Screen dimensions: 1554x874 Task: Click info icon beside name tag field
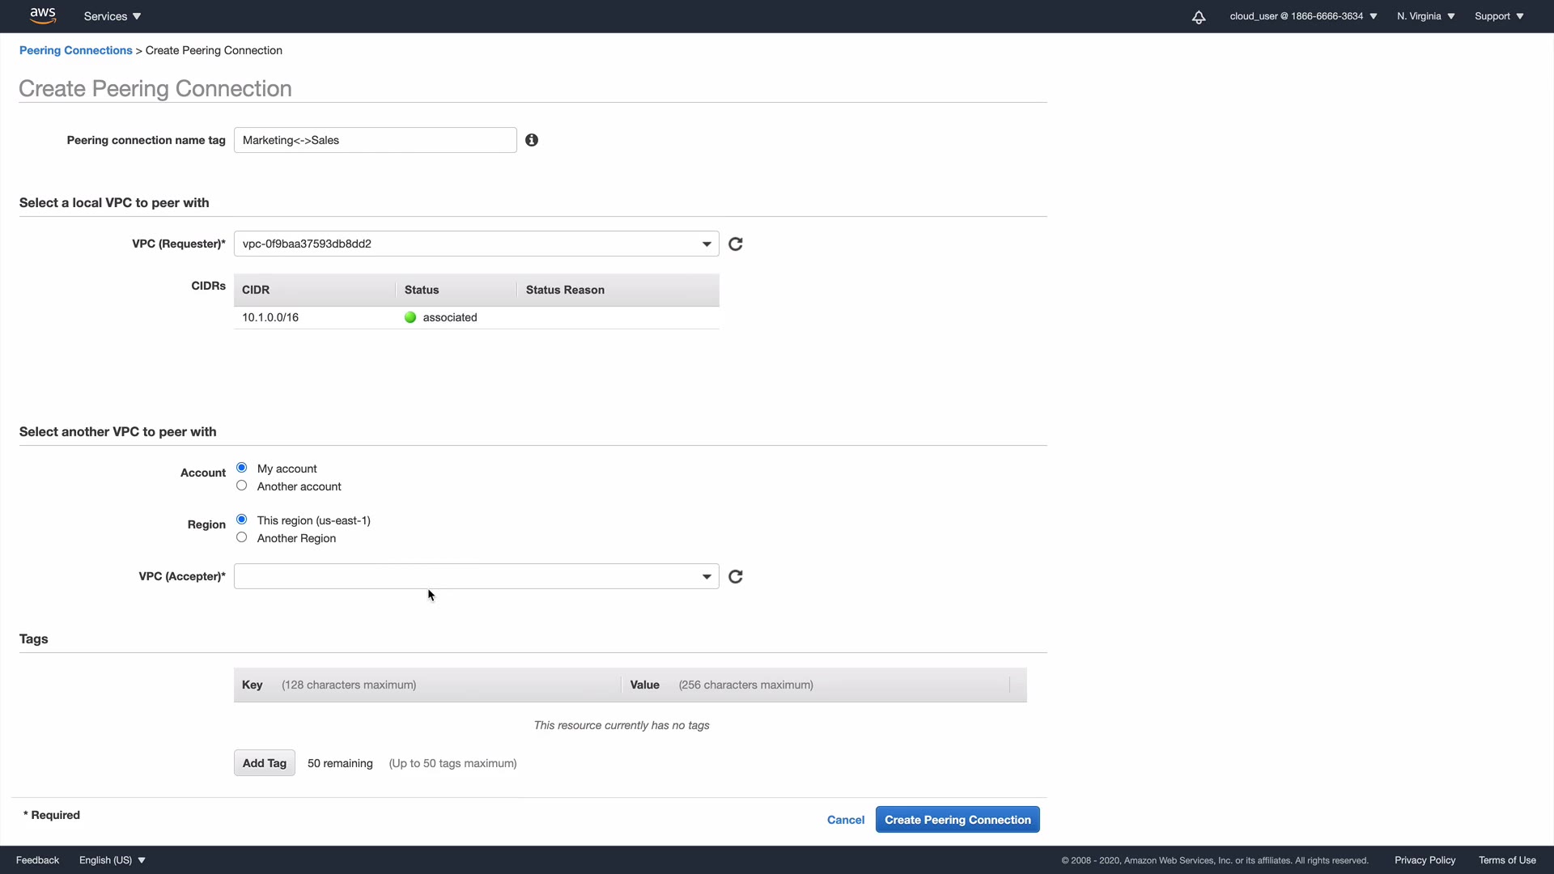(x=532, y=140)
